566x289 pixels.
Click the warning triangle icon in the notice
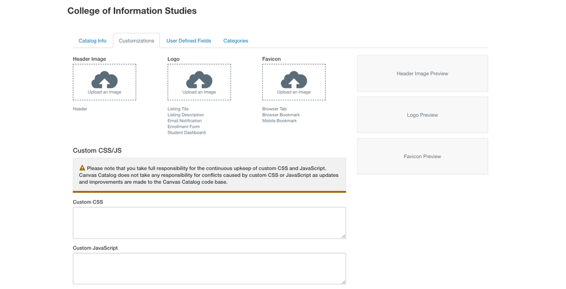click(82, 168)
